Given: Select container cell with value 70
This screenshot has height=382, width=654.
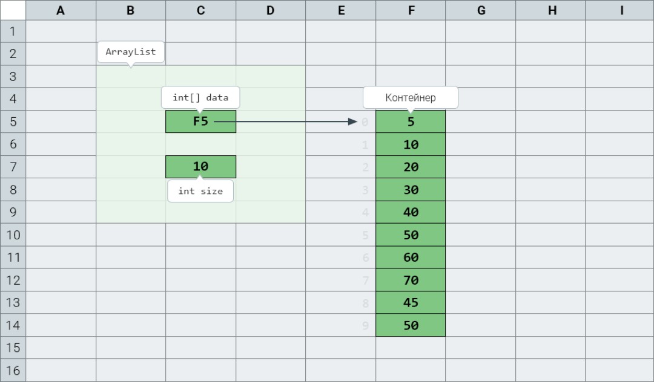Looking at the screenshot, I should (x=411, y=280).
